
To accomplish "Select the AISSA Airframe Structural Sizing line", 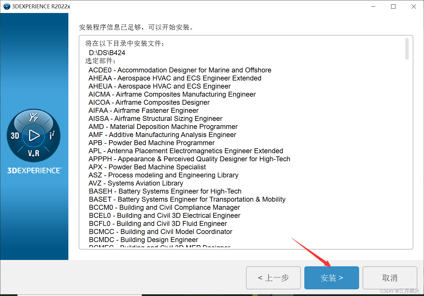I will tap(155, 119).
